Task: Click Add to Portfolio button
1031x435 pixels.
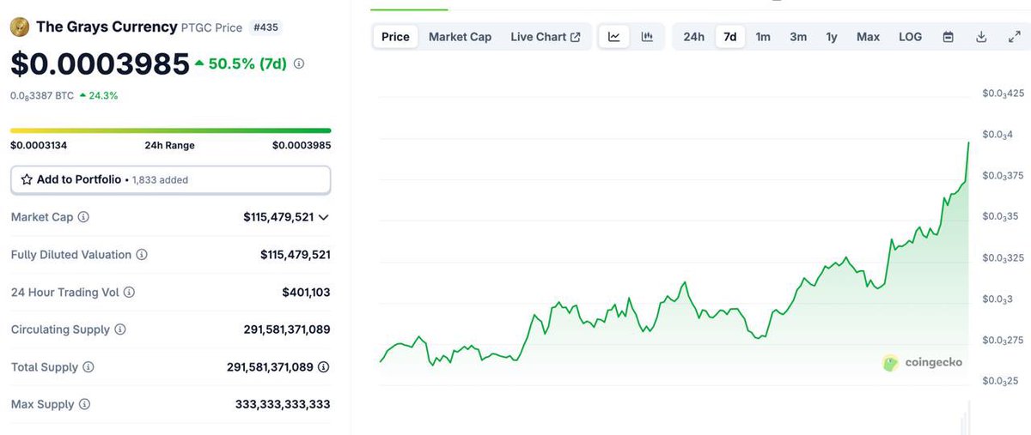Action: [170, 179]
